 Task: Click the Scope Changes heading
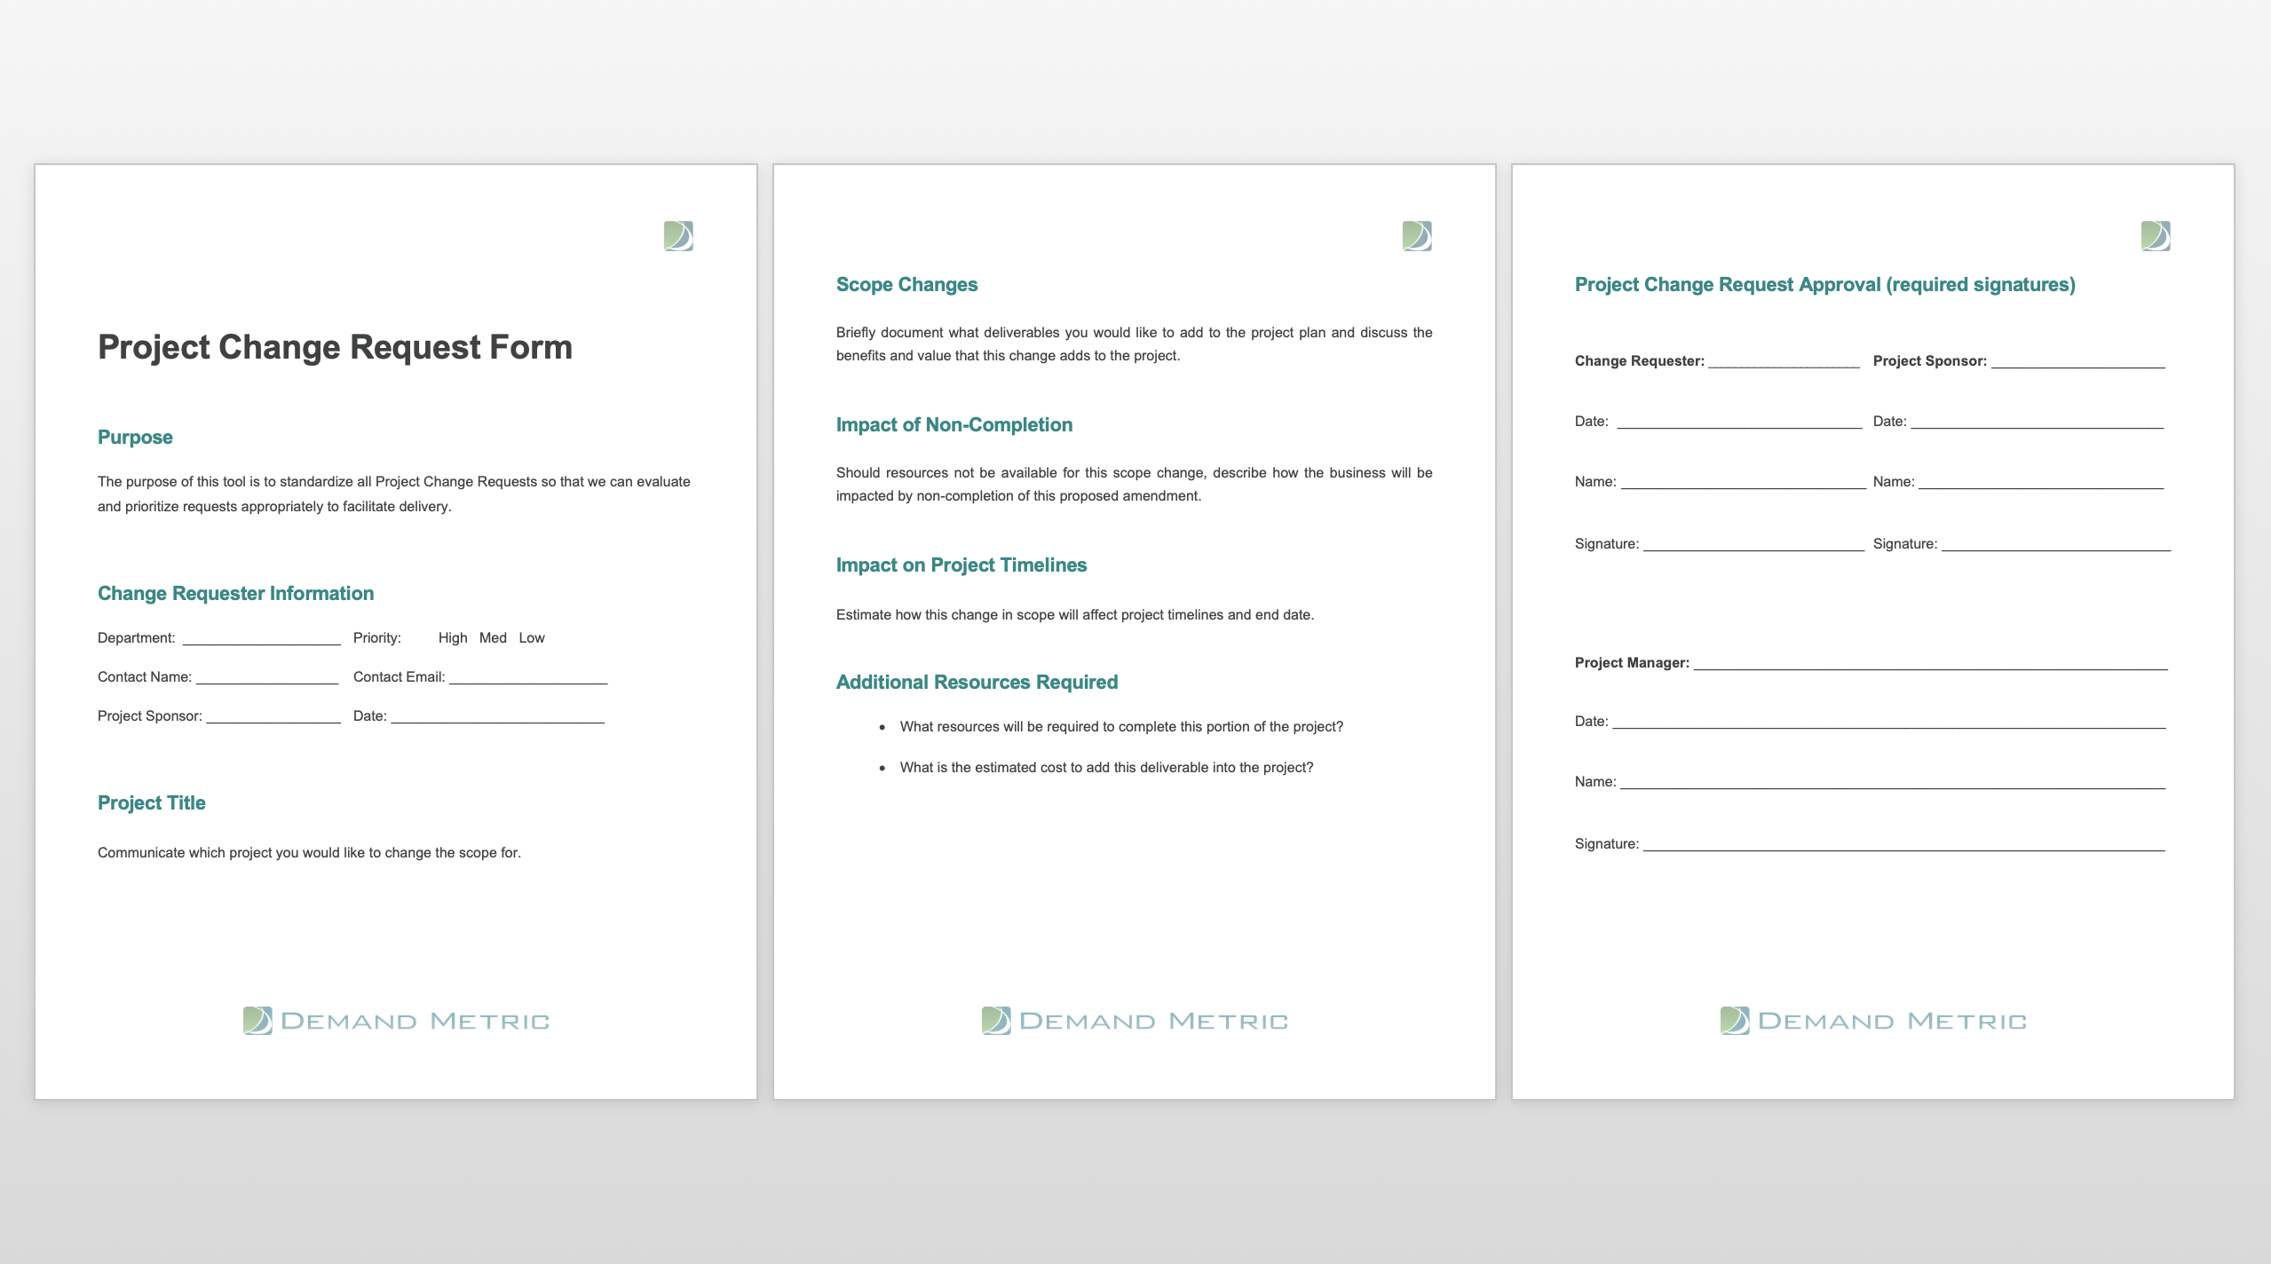tap(906, 285)
